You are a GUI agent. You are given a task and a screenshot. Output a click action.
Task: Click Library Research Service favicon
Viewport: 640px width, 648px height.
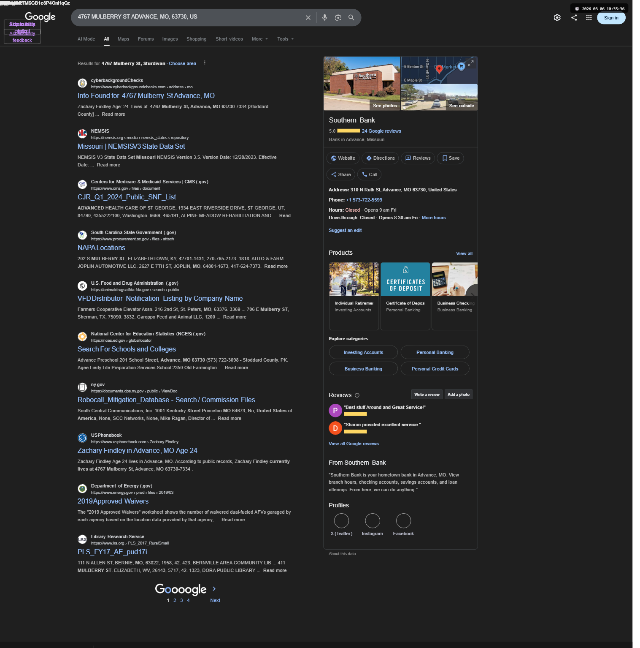point(82,539)
